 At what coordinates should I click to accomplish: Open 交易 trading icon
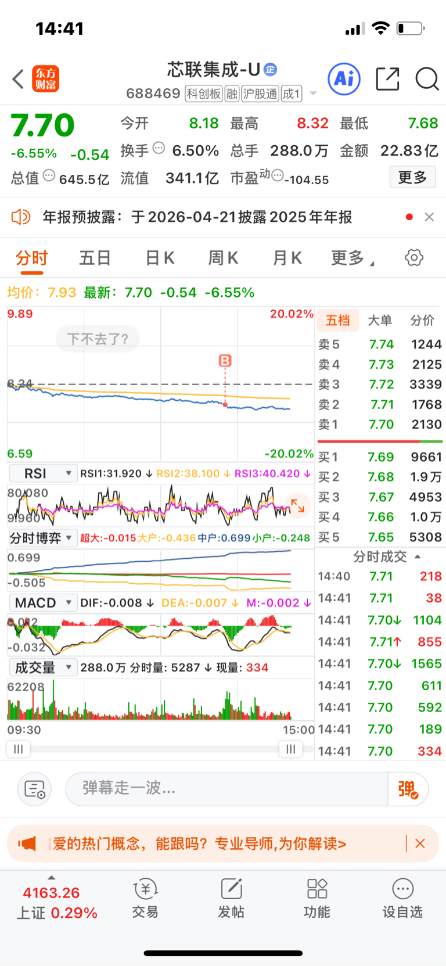tap(145, 898)
